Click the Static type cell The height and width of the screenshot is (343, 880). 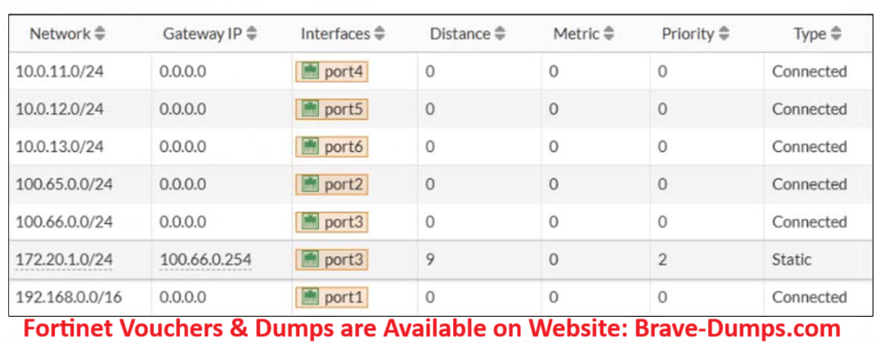point(792,260)
